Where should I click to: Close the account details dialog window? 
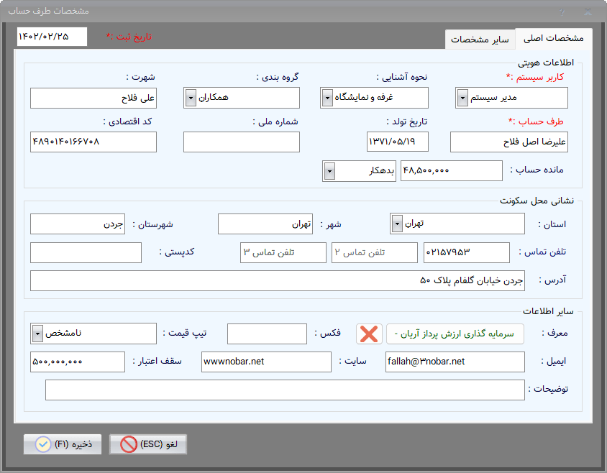(x=588, y=12)
